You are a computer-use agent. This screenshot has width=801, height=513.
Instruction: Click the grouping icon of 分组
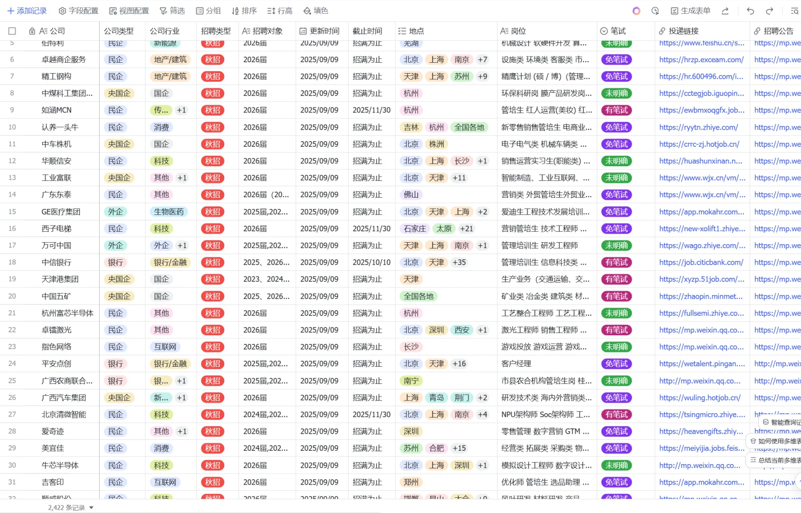click(x=200, y=11)
